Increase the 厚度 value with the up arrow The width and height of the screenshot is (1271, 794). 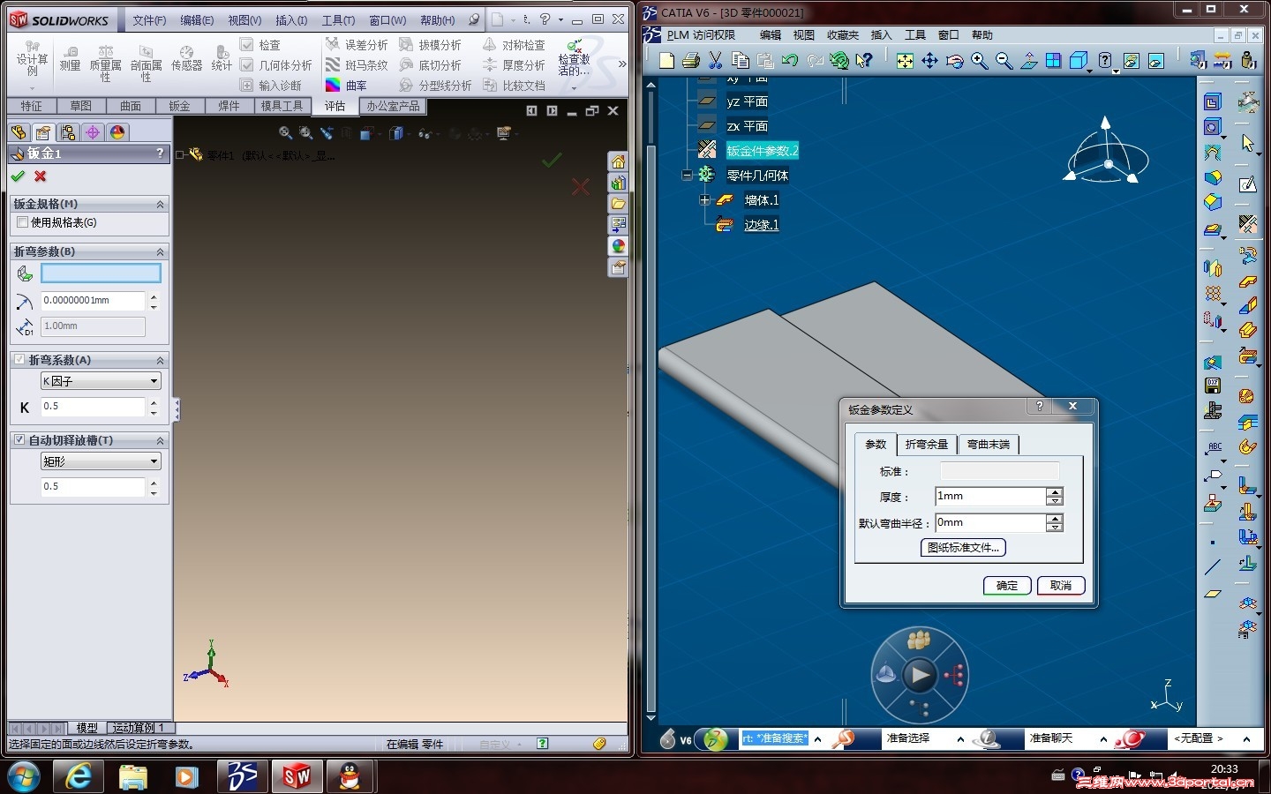tap(1055, 492)
